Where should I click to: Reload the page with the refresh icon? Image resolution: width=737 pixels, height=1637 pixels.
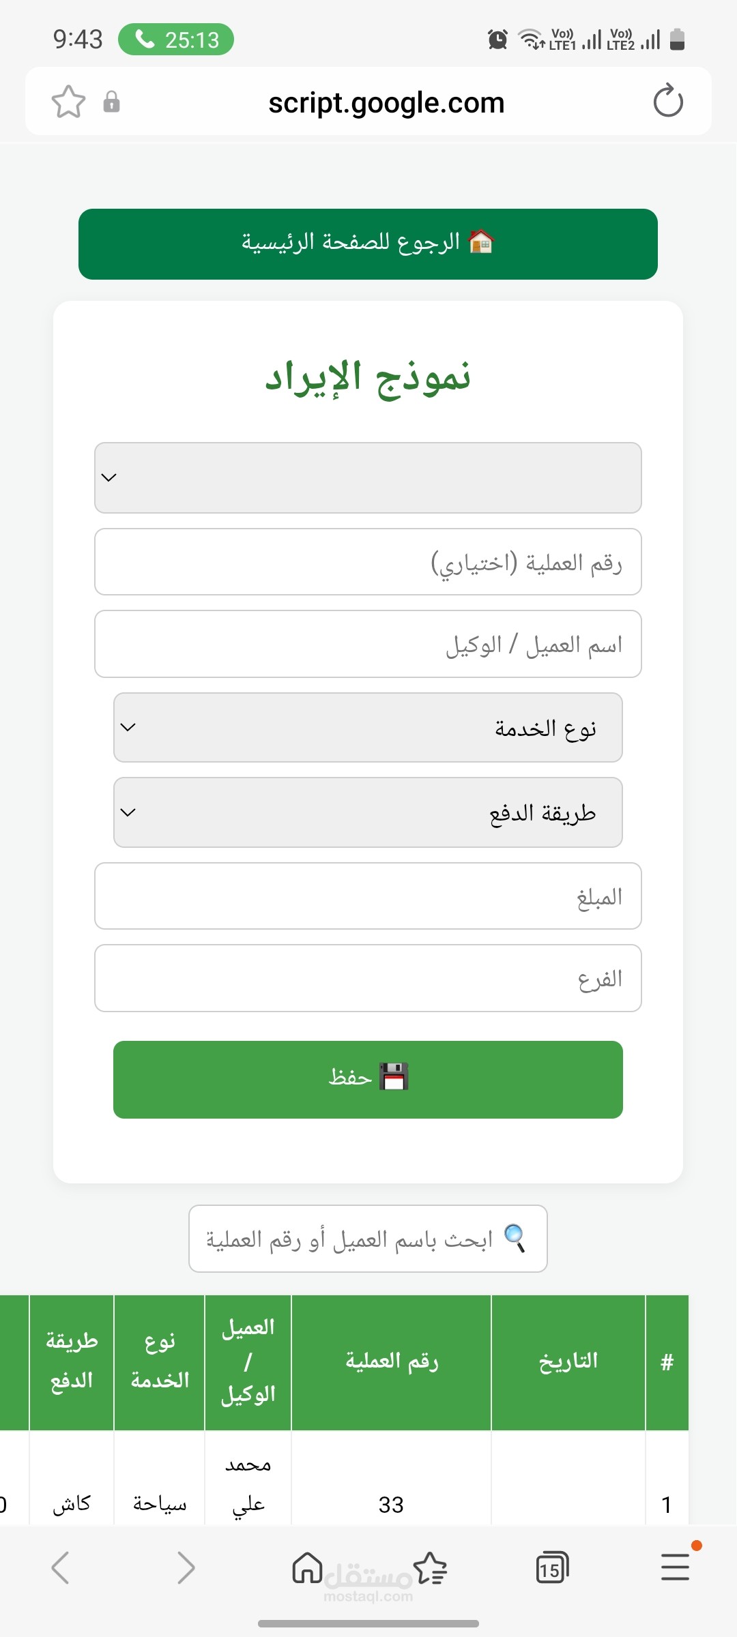(x=667, y=102)
